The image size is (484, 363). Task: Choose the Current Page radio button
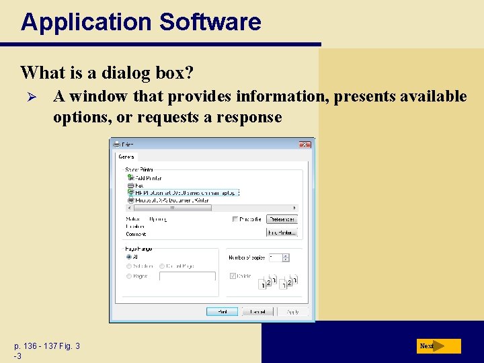pos(162,266)
